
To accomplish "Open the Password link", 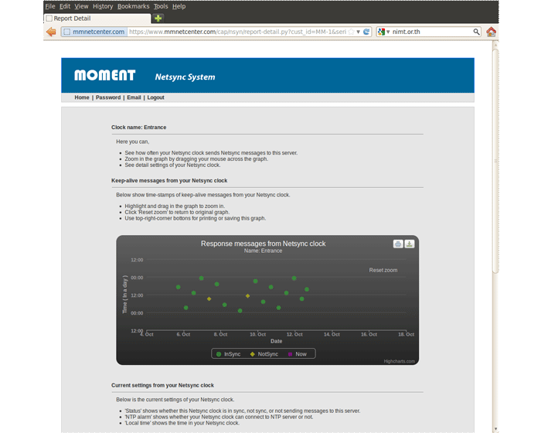I will [108, 97].
